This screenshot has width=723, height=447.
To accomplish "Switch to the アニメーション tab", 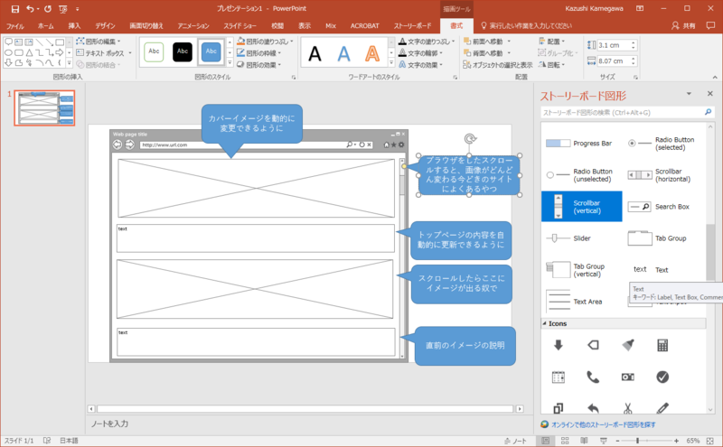I will [x=193, y=26].
